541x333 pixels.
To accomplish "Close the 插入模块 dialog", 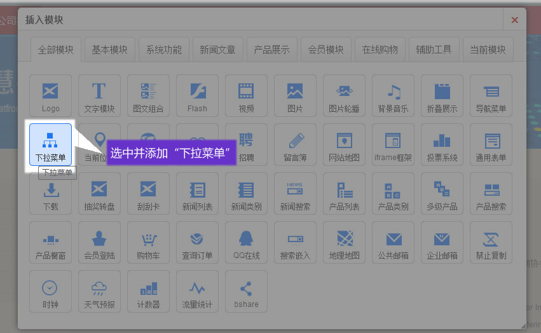I will click(514, 20).
